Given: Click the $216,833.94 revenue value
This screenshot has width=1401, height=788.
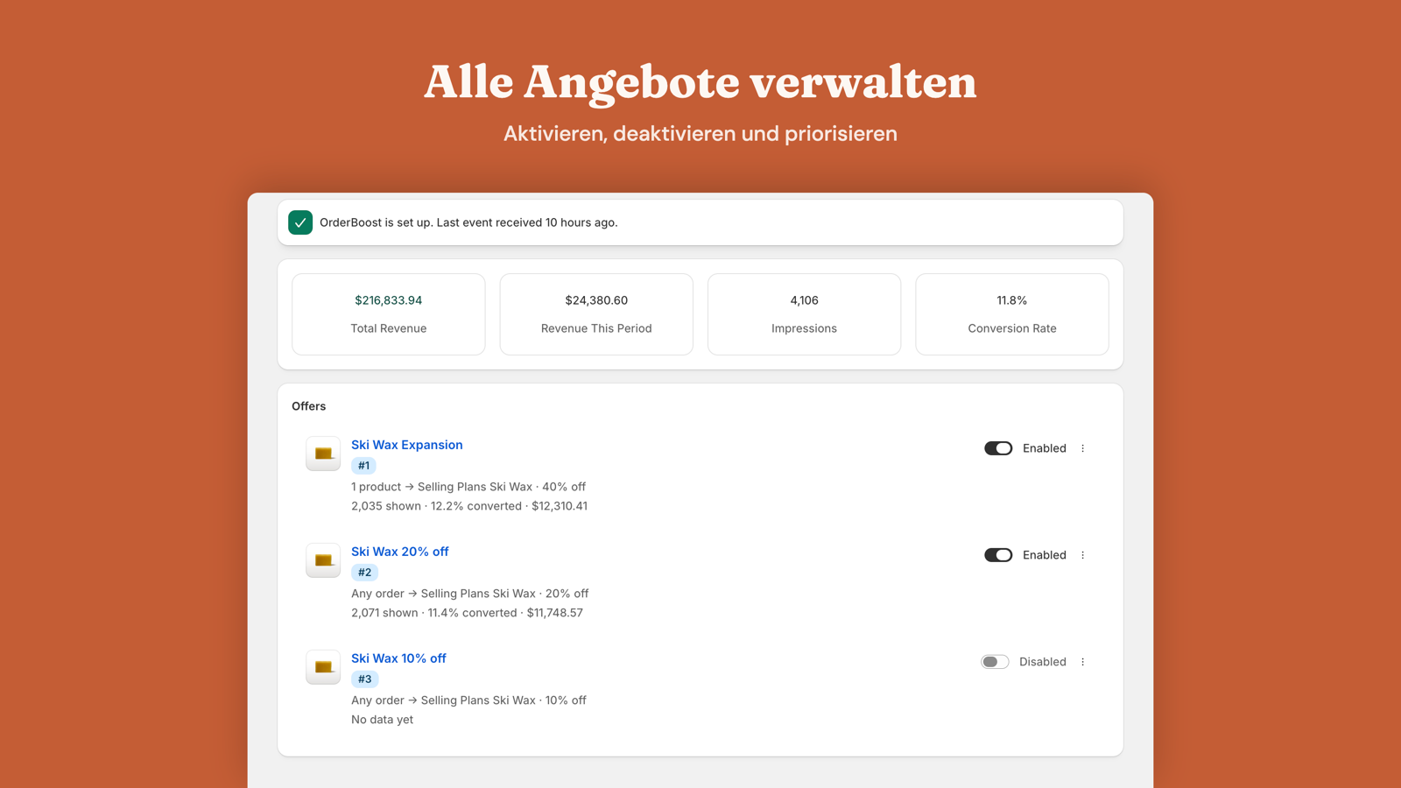Looking at the screenshot, I should [x=389, y=300].
